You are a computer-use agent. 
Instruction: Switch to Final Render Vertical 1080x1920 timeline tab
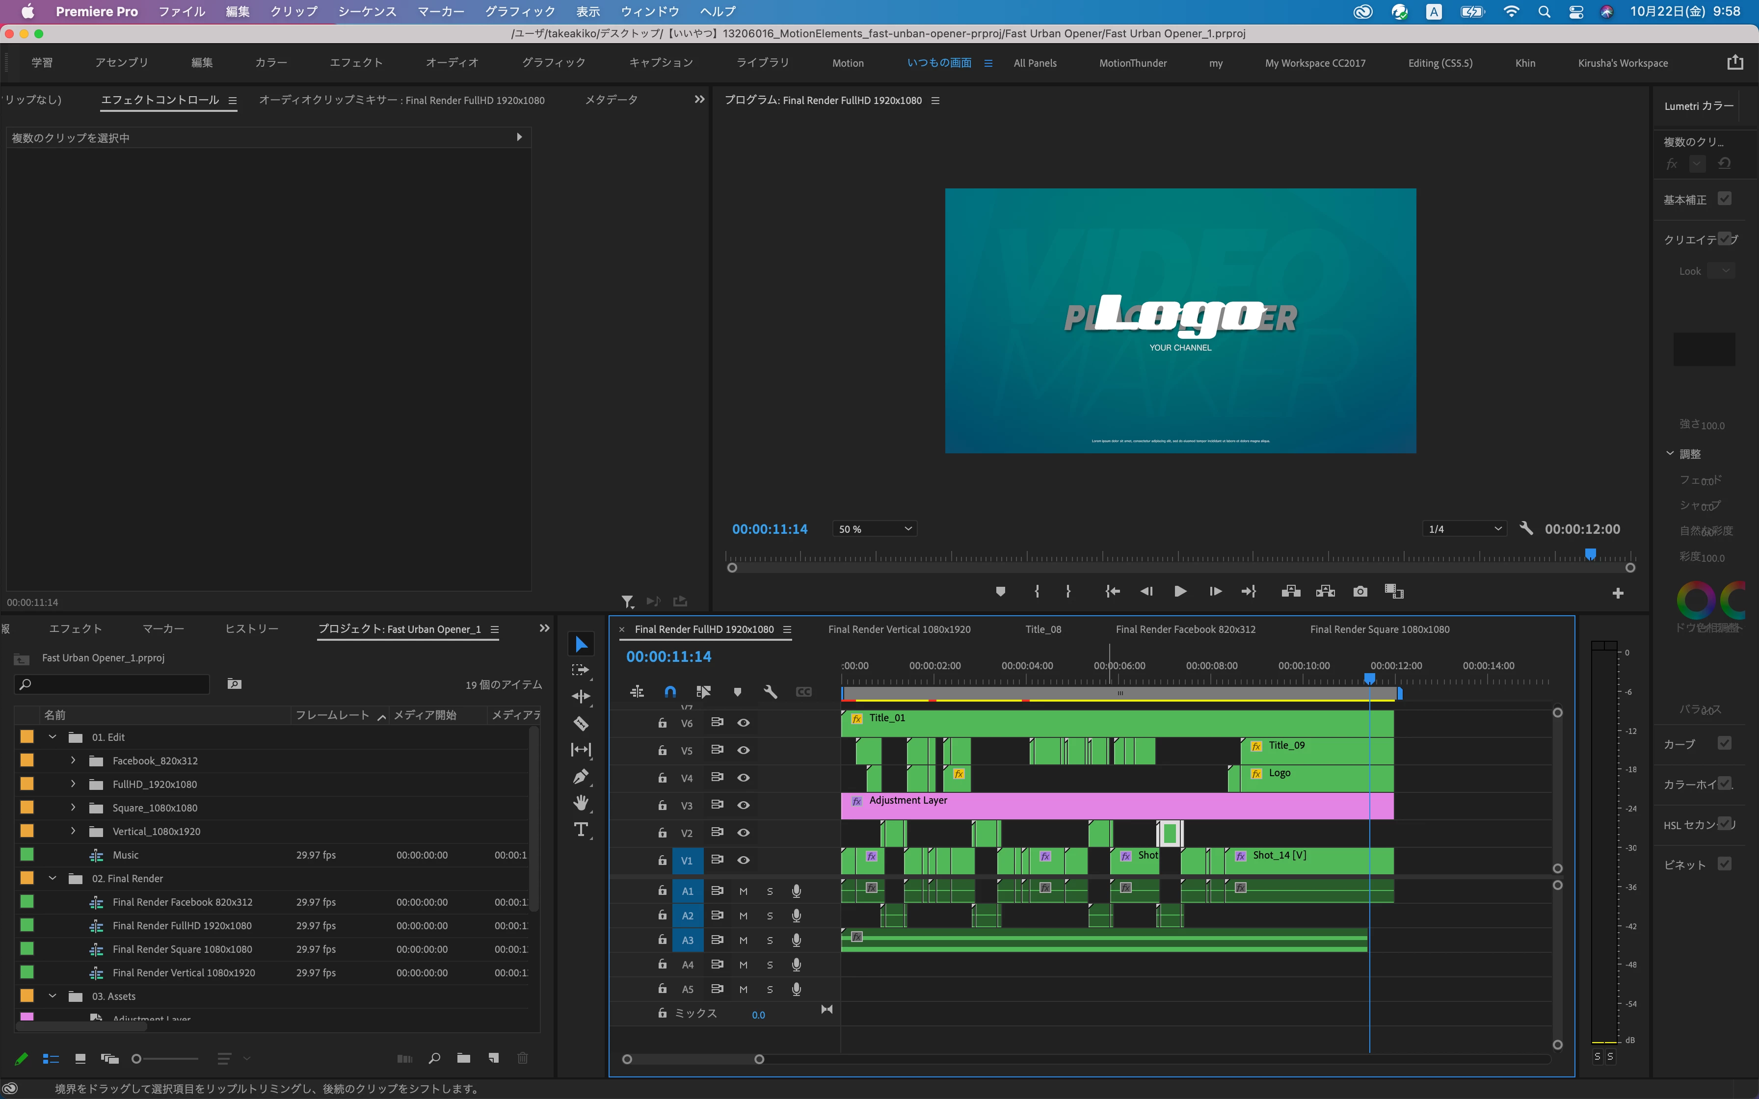tap(899, 629)
